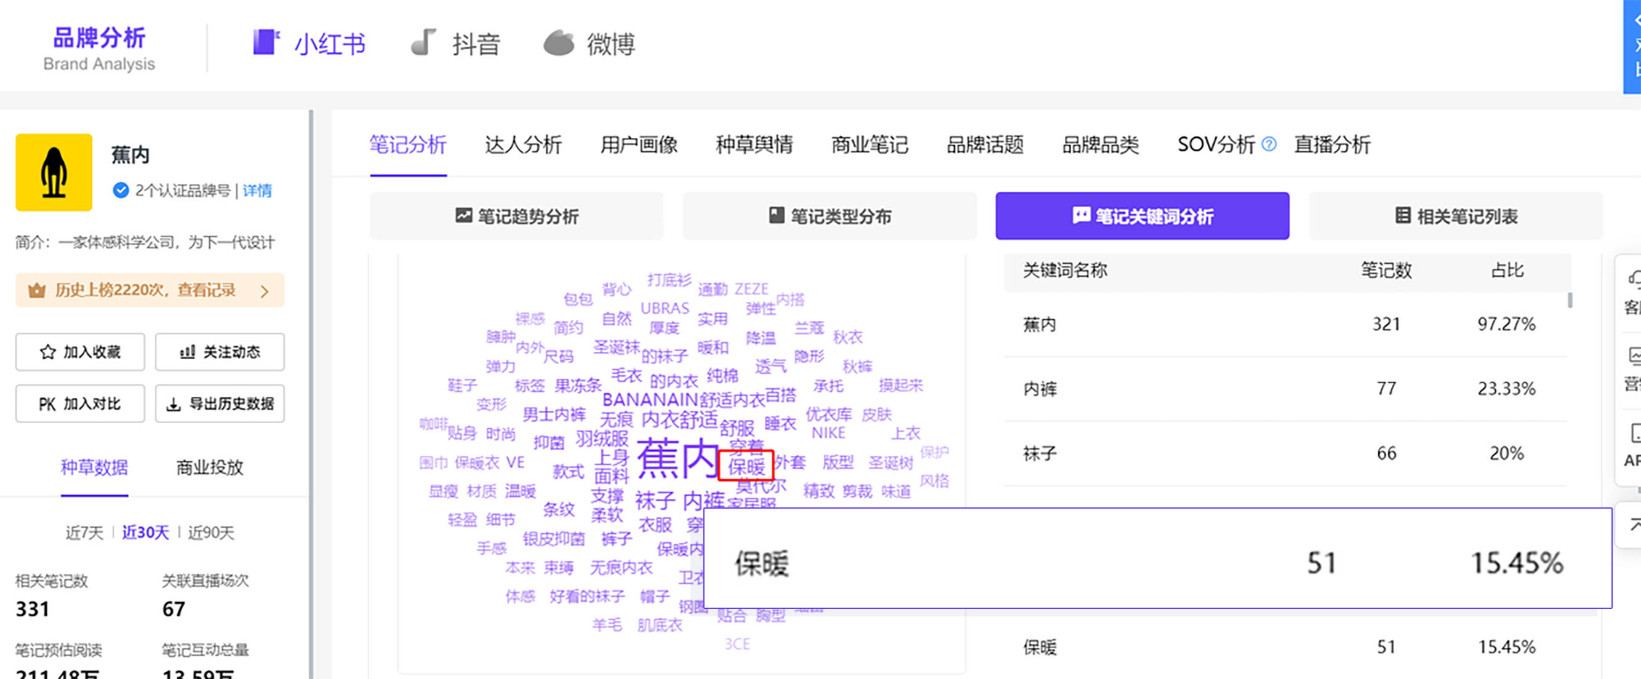Click the 占比 column header
The height and width of the screenshot is (679, 1641).
point(1507,270)
